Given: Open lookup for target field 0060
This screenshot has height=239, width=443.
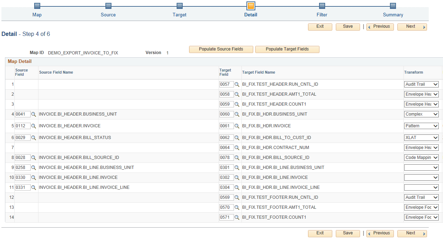Looking at the screenshot, I should pos(237,115).
